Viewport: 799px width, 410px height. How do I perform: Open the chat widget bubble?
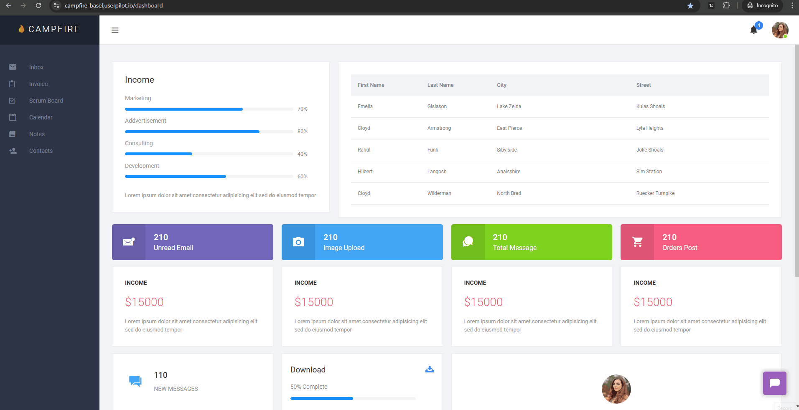tap(774, 383)
